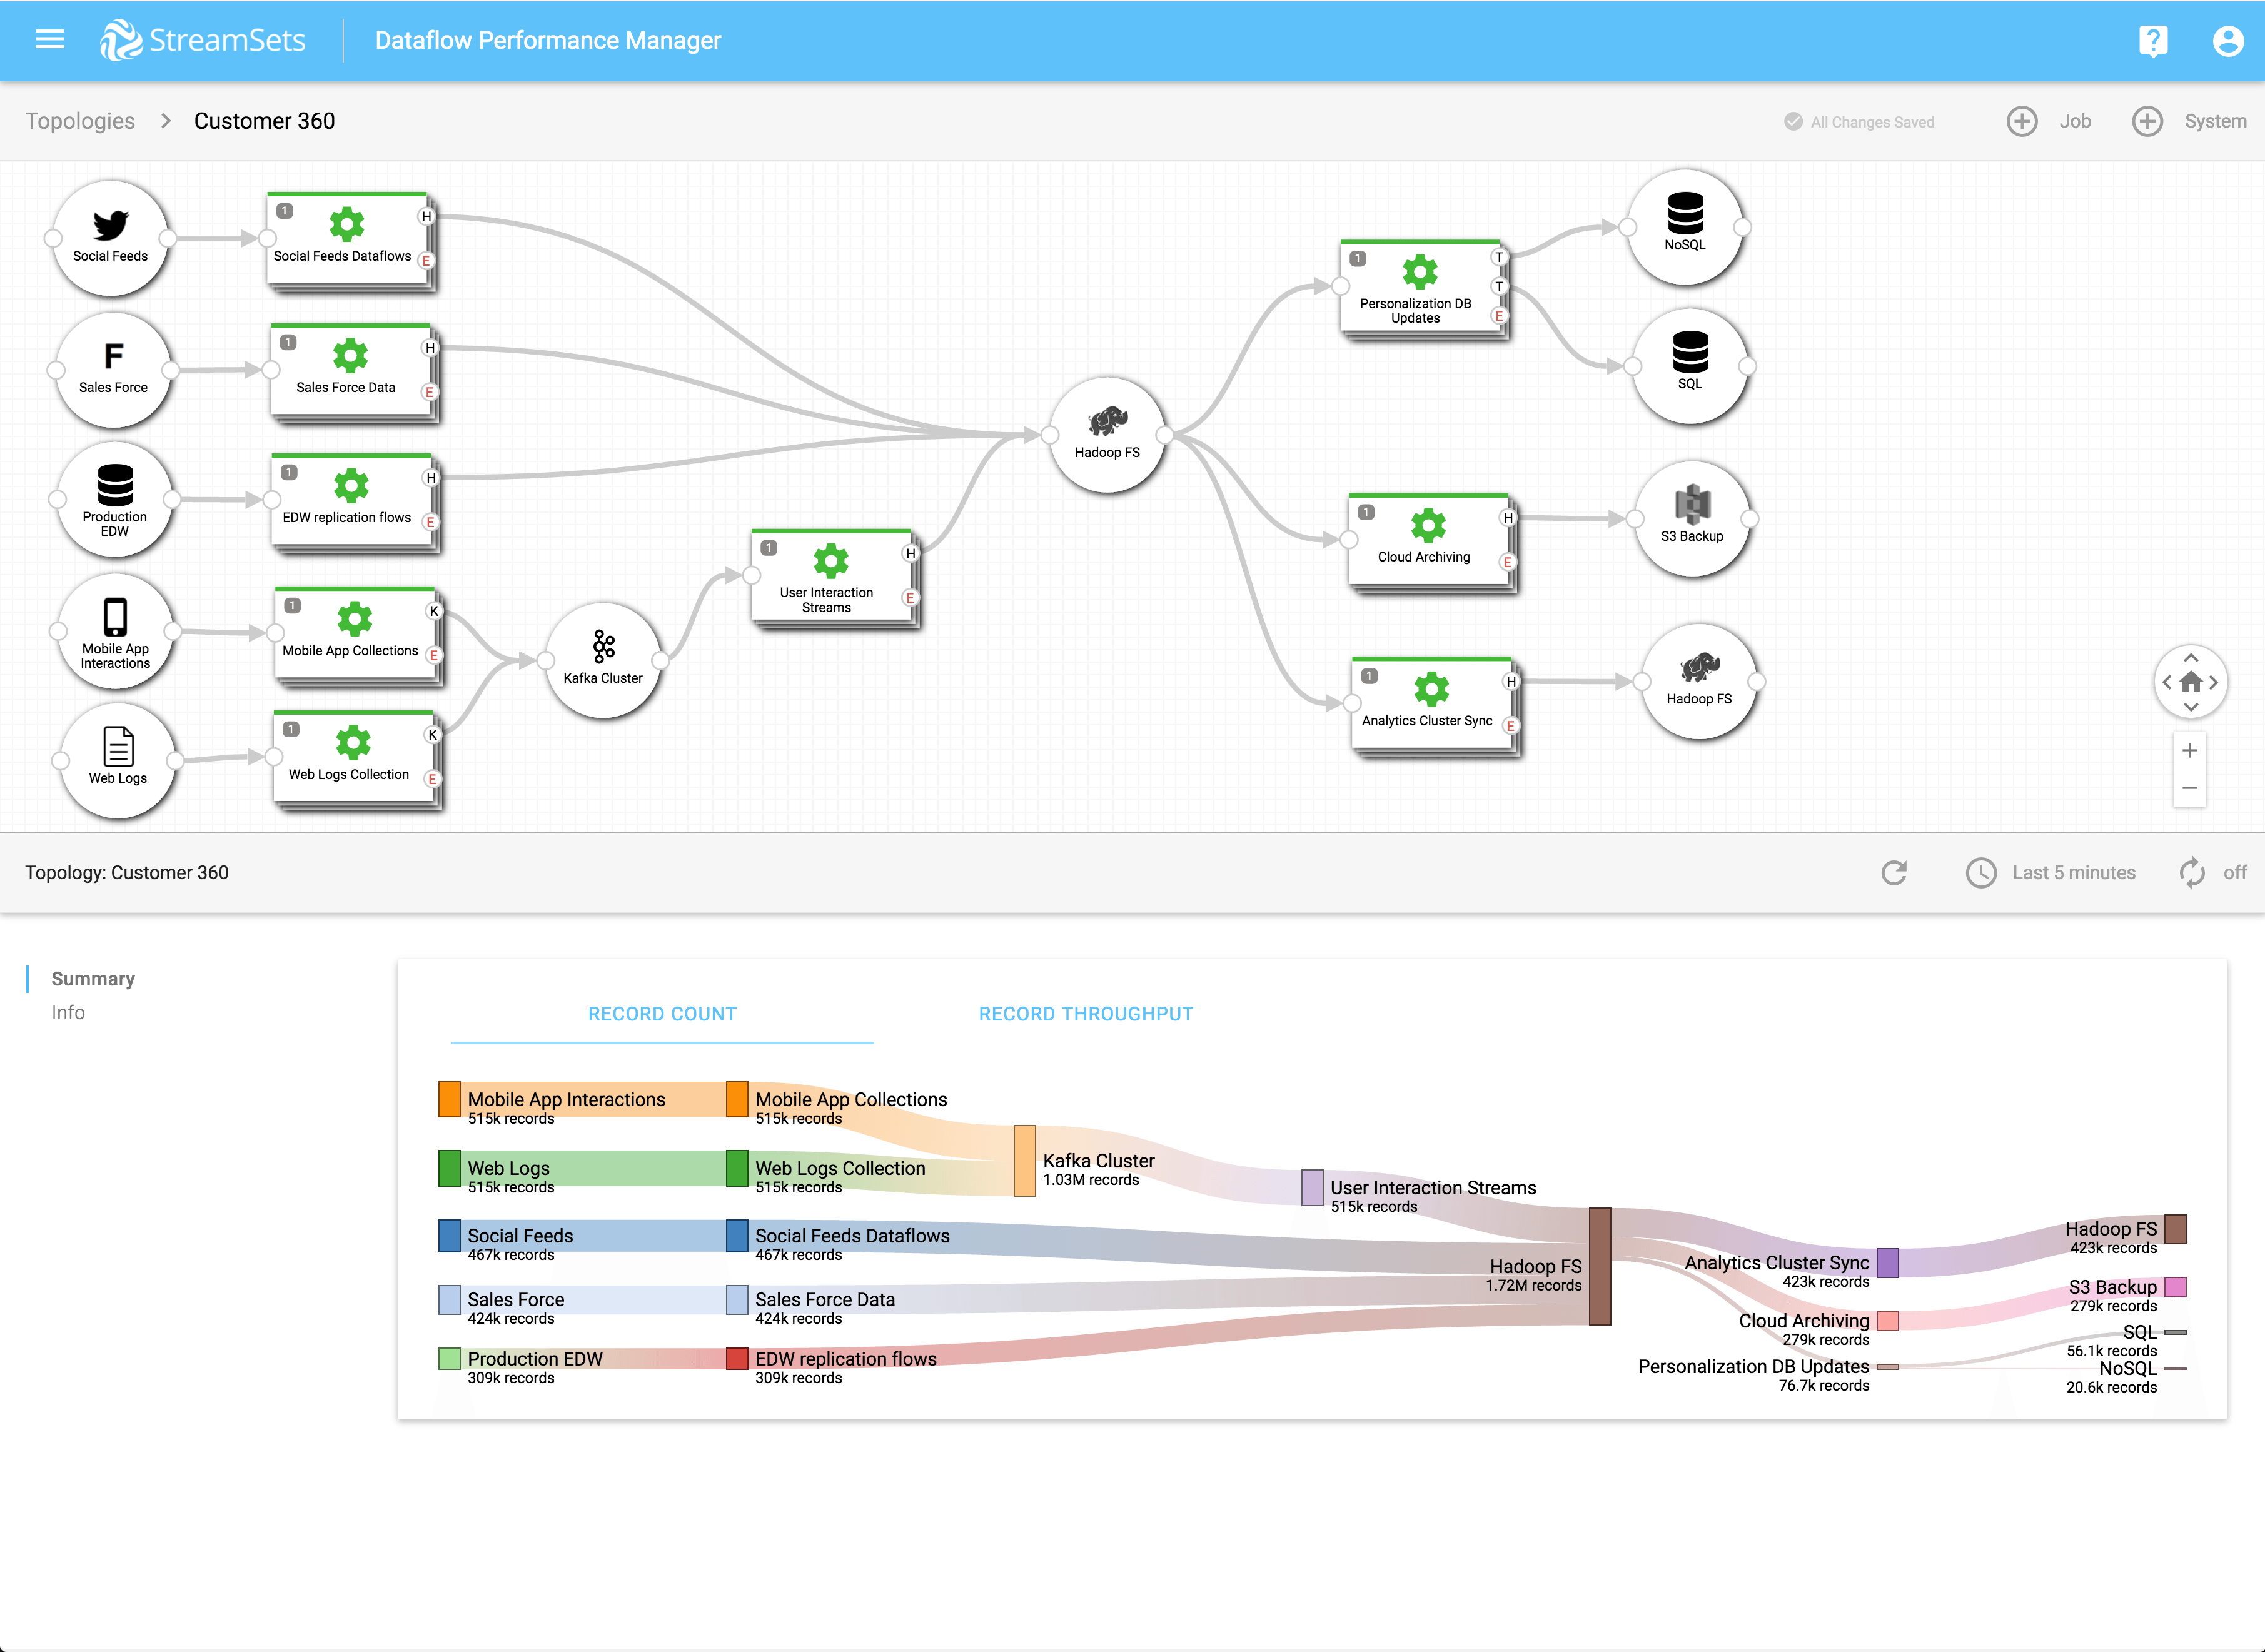Open the user account profile icon

tap(2227, 41)
